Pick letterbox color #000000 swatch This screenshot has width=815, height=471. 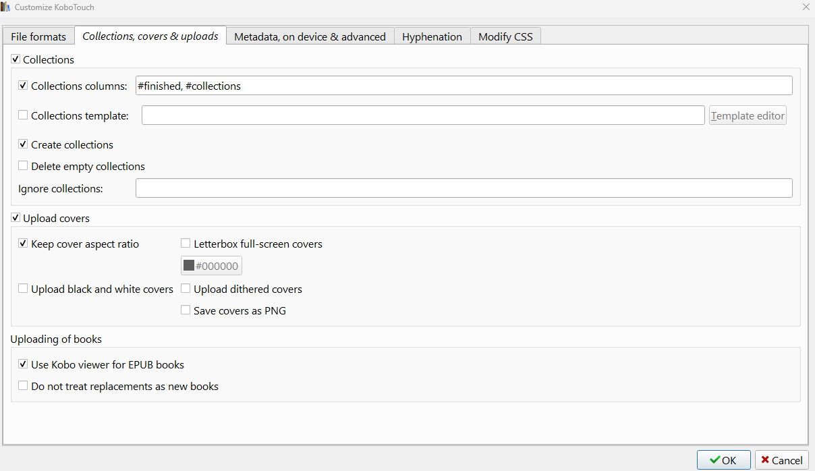point(211,266)
